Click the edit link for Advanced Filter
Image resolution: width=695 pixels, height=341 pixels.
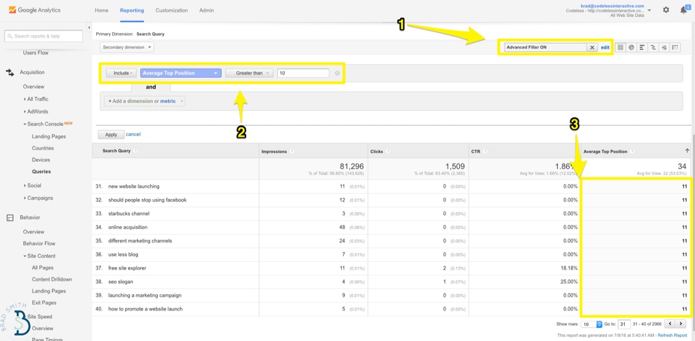coord(605,47)
